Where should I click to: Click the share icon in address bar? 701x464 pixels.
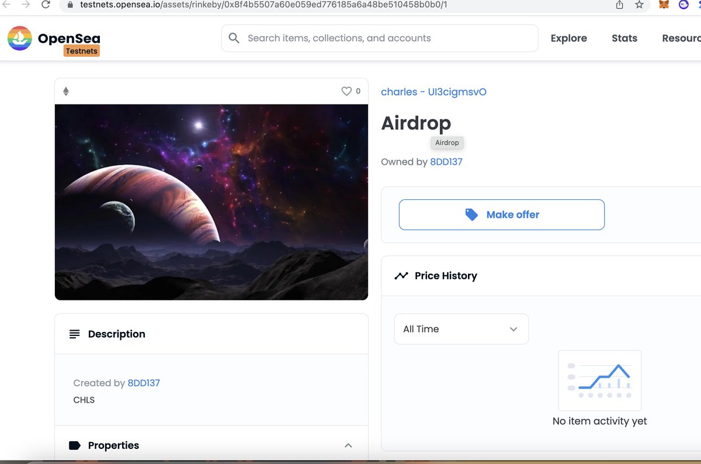click(620, 5)
